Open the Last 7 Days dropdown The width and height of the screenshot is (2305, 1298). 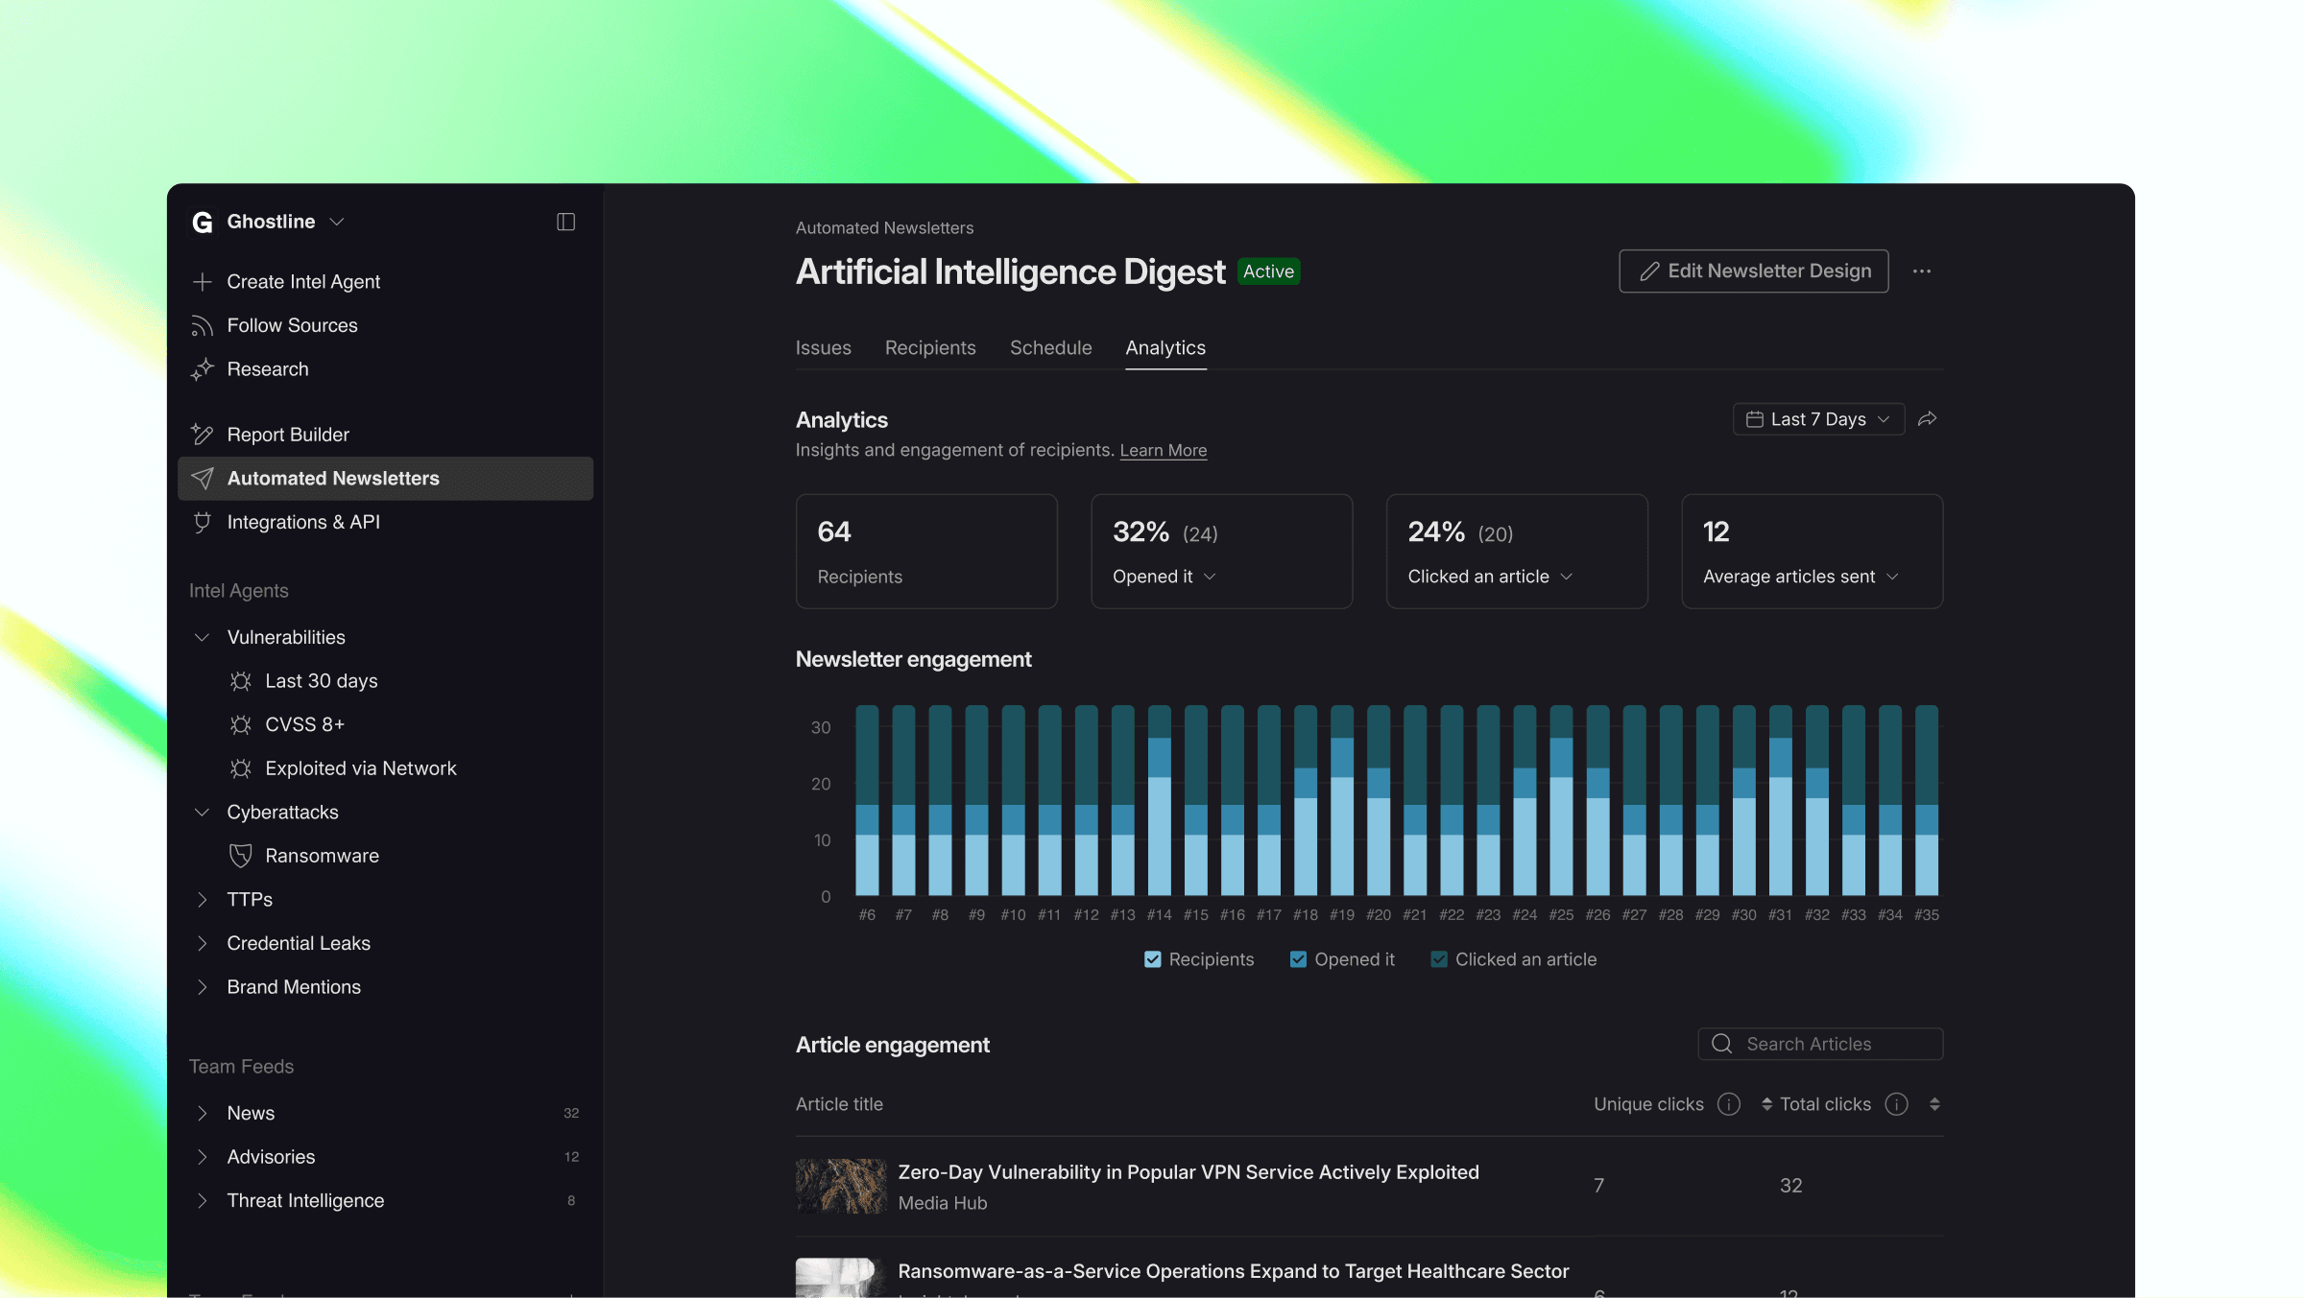tap(1817, 419)
